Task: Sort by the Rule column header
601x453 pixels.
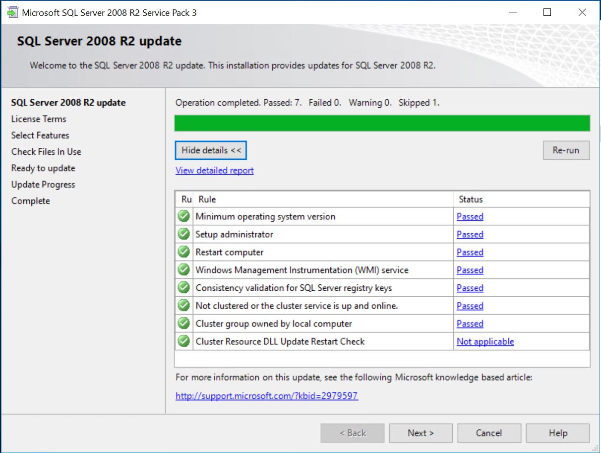Action: pyautogui.click(x=323, y=199)
